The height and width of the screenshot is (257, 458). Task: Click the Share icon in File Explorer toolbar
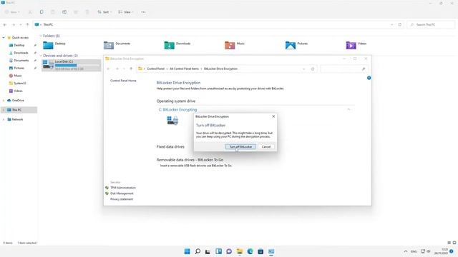point(76,12)
